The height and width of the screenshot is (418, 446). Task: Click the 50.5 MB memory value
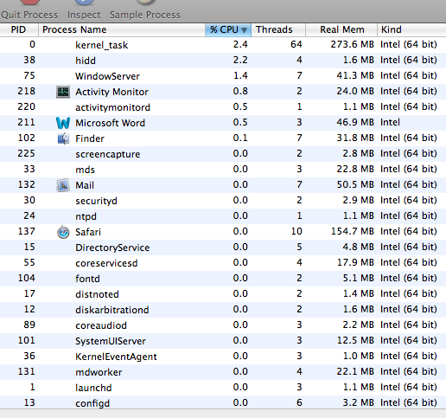[x=355, y=184]
